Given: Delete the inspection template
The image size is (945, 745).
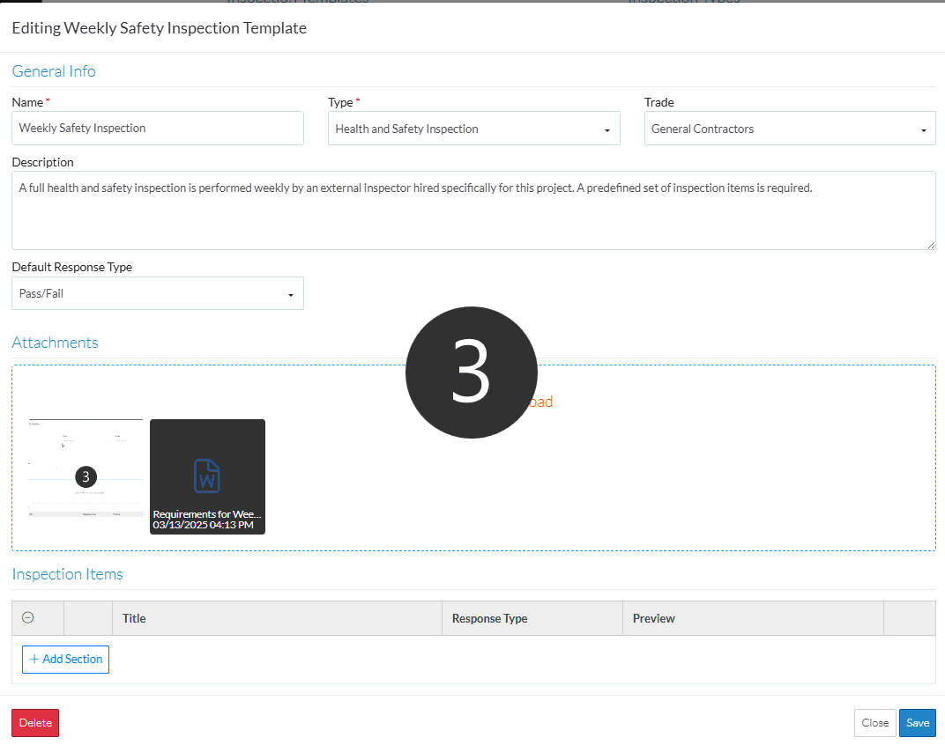Looking at the screenshot, I should (x=35, y=723).
